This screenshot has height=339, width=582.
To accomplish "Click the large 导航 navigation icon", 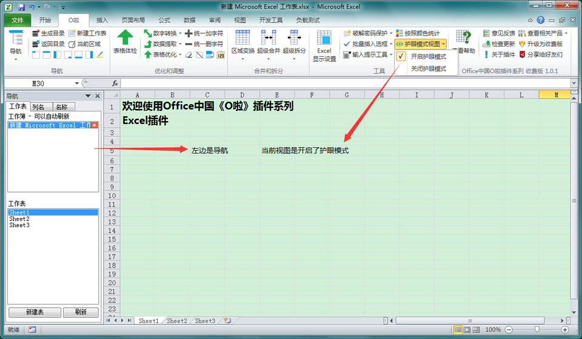I will [16, 38].
